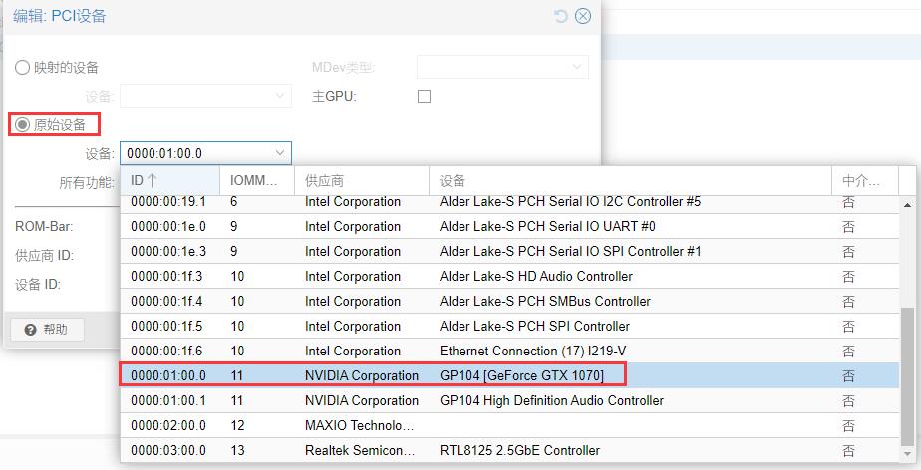Click the scroll up arrow in device list
Screen dimensions: 921x470
tap(908, 203)
